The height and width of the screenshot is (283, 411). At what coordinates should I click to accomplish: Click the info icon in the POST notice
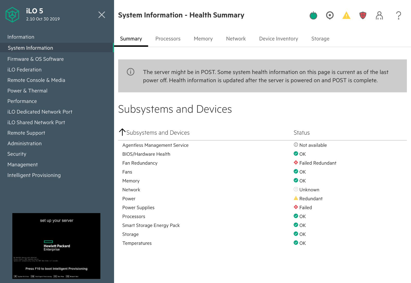[x=130, y=72]
